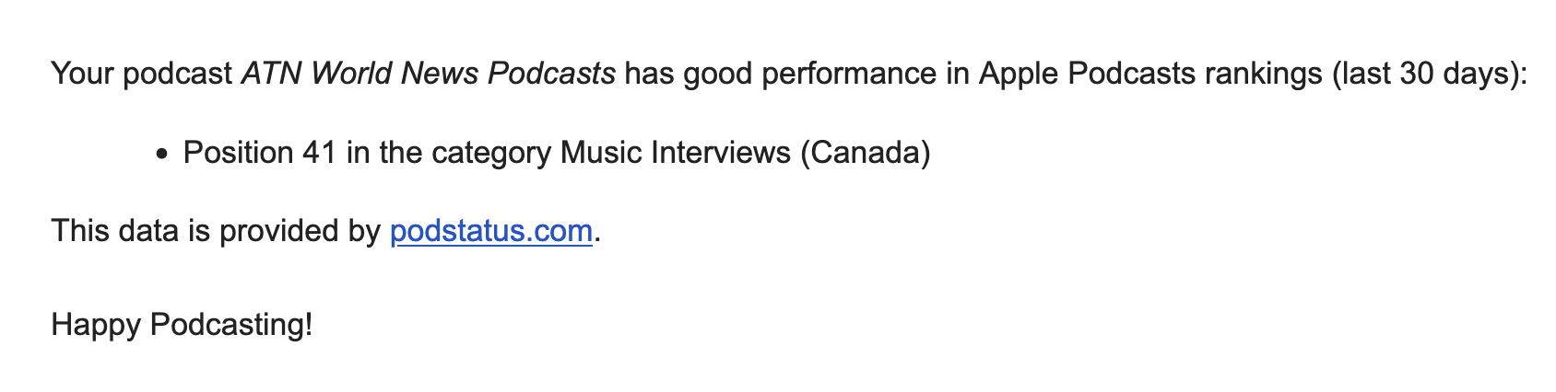Click the word Interviews in the bullet line
This screenshot has width=1556, height=392.
(x=721, y=153)
